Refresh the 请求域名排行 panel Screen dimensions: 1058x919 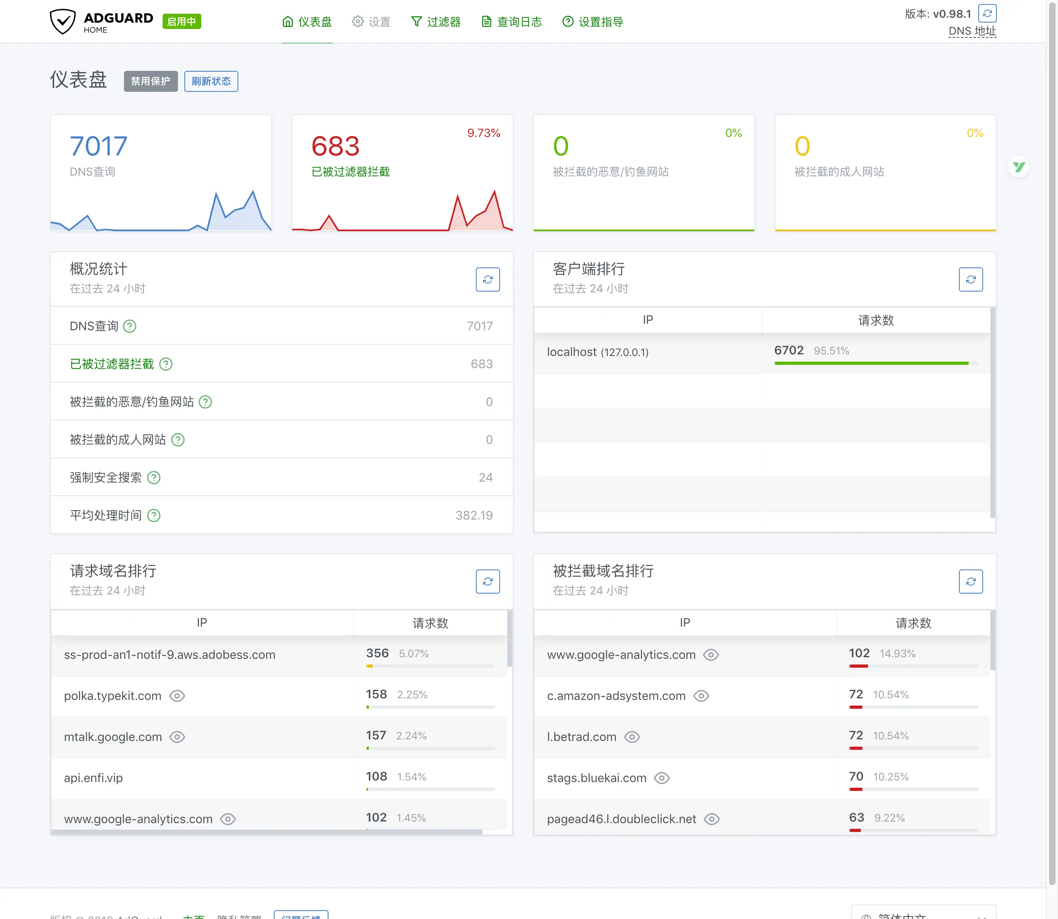pyautogui.click(x=488, y=582)
